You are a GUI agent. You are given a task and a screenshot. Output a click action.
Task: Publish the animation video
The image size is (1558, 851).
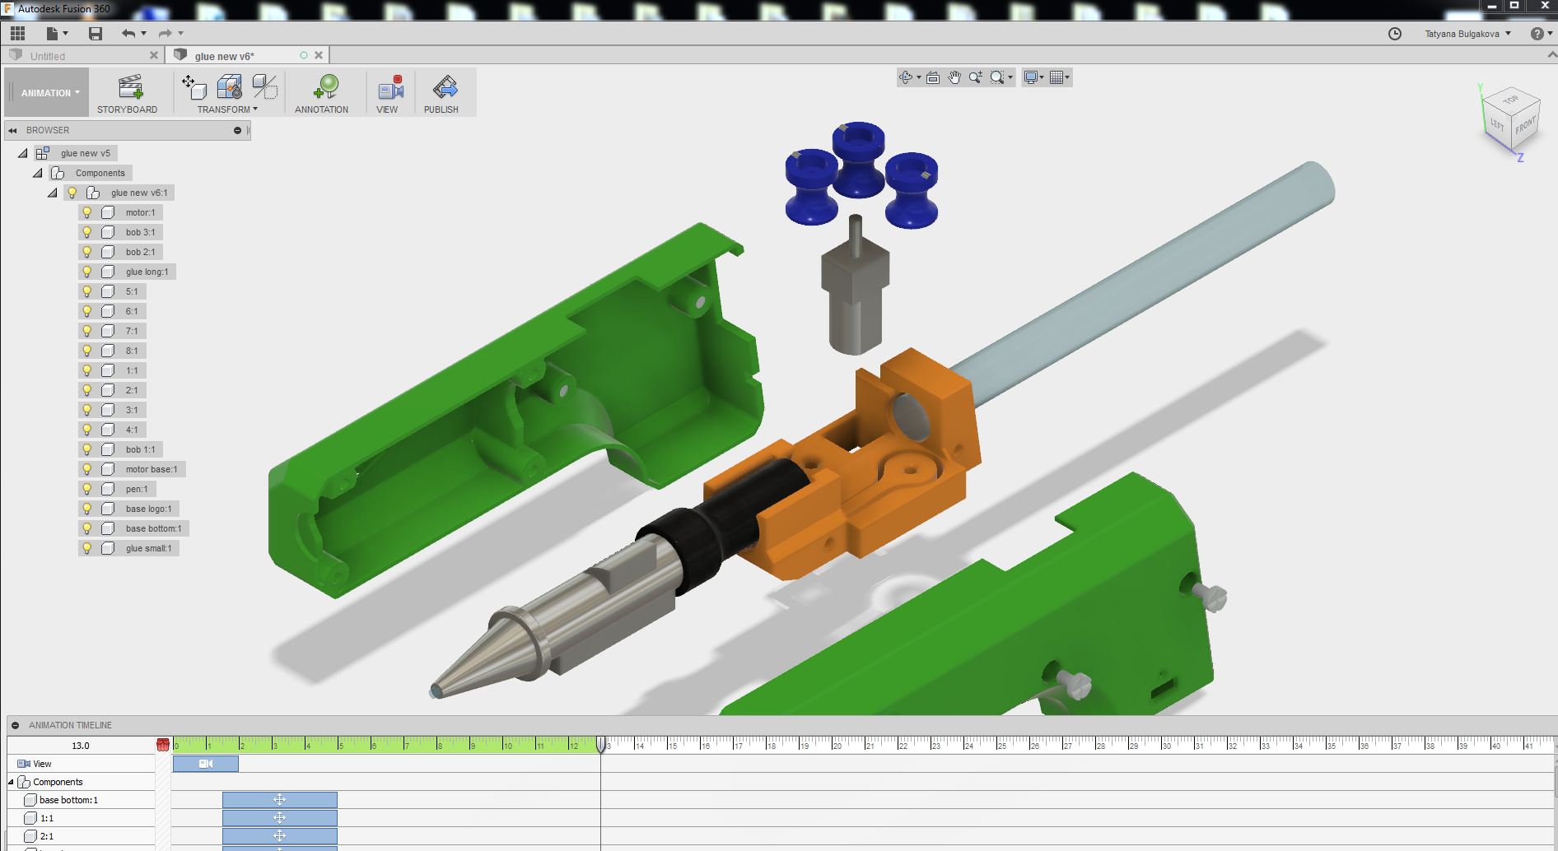(445, 87)
